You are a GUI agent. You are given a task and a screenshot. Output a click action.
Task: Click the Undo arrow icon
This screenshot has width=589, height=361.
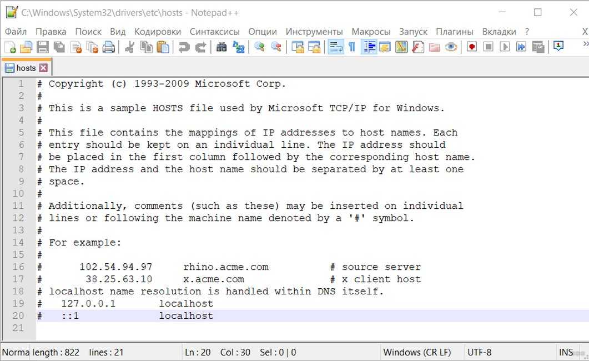click(183, 47)
